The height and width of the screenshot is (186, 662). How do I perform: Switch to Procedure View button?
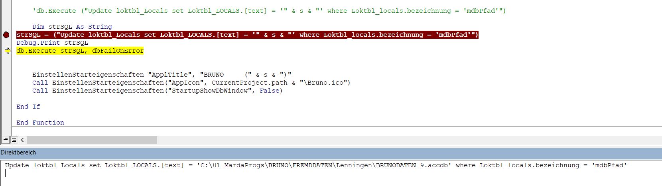[5, 140]
